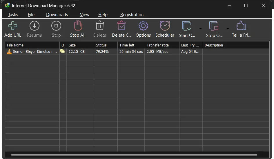Viewport: 274px width, 159px height.
Task: Open the Help menu
Action: 103,15
